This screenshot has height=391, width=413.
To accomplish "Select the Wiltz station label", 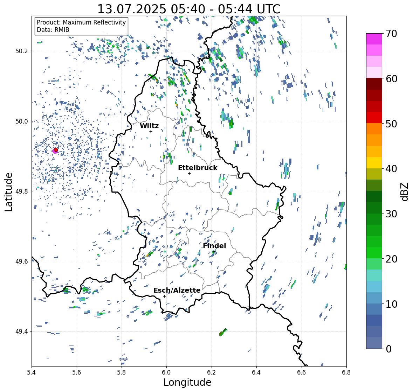I will tap(149, 126).
